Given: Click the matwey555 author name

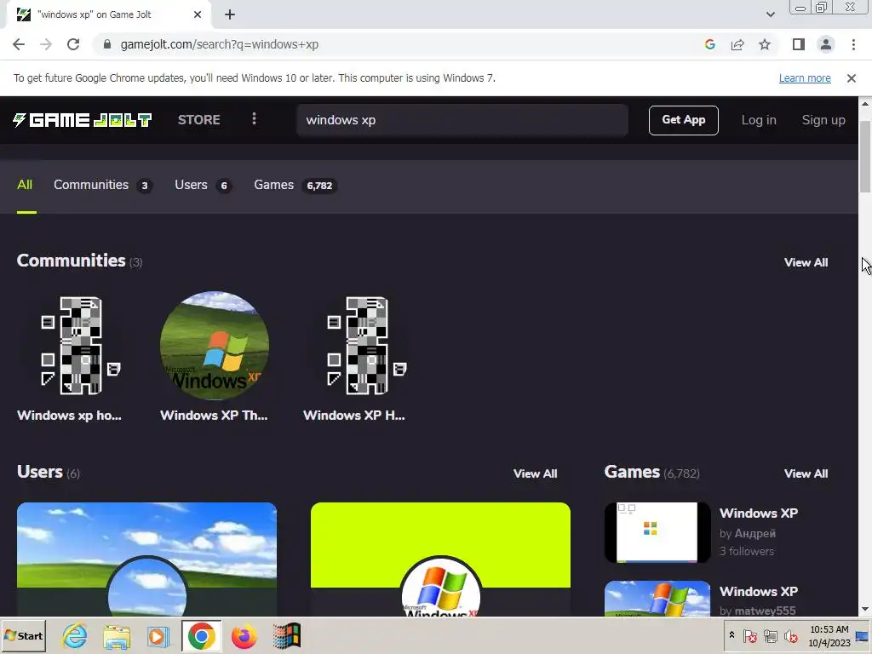Looking at the screenshot, I should (765, 611).
